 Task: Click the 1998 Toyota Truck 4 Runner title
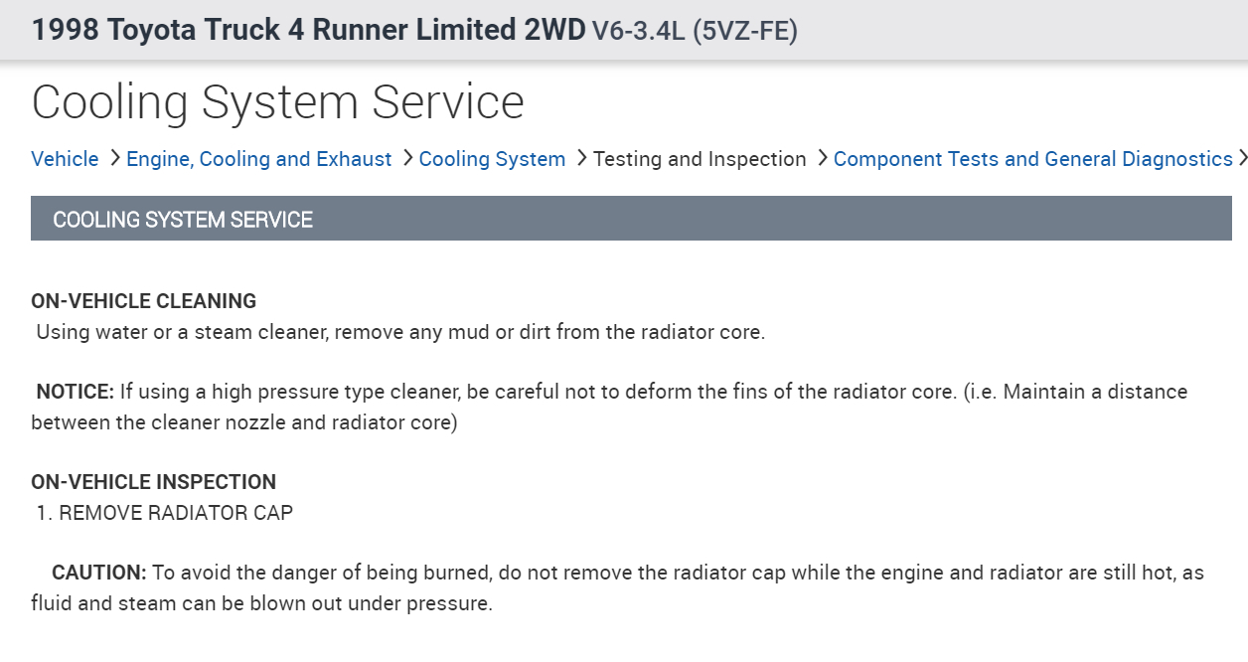click(x=308, y=30)
